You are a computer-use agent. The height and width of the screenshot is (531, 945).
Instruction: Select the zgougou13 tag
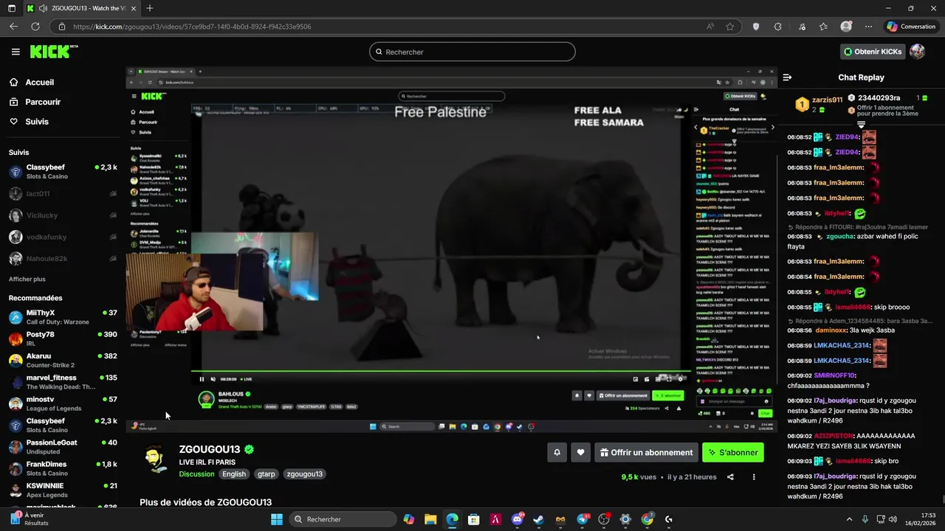(305, 474)
